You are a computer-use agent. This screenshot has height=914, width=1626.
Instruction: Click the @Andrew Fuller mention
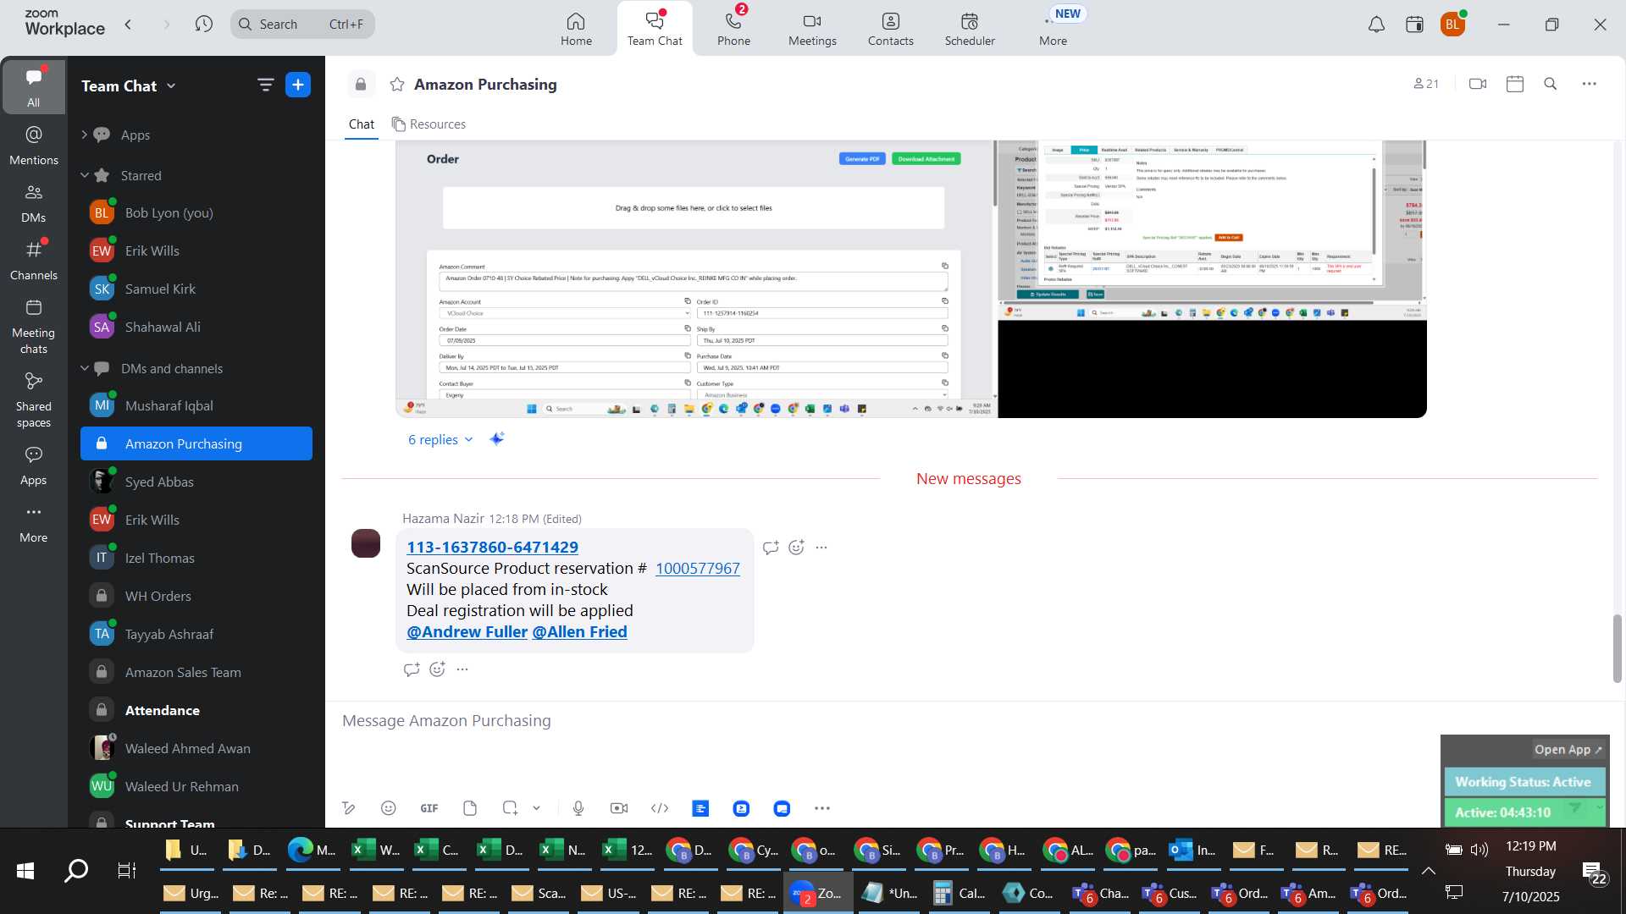467,631
